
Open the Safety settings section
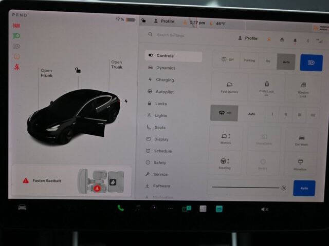tap(156, 162)
